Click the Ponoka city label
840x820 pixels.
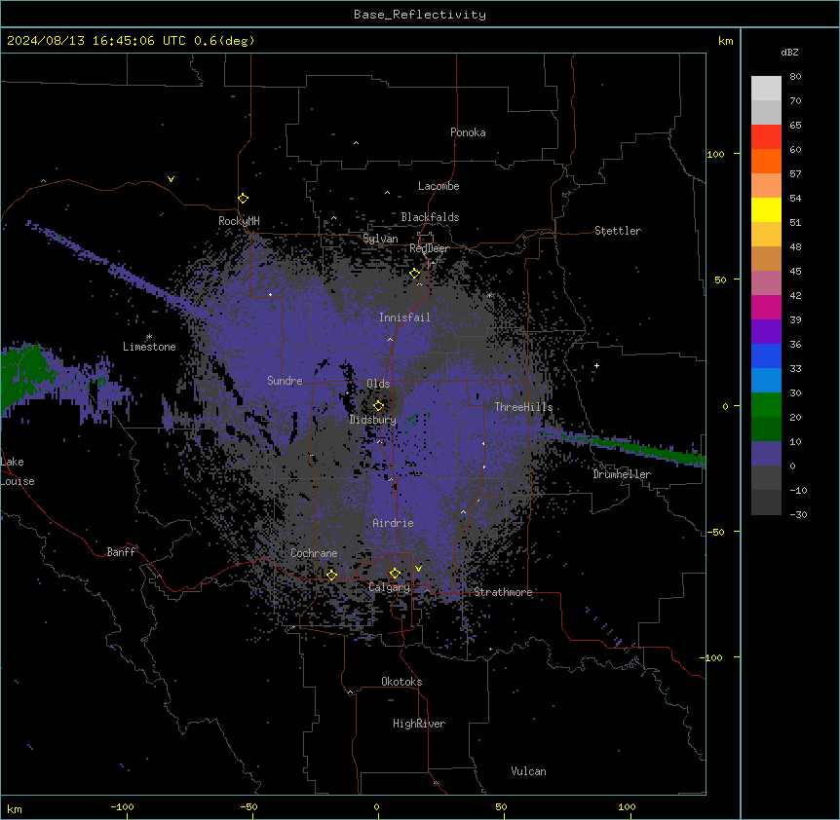[x=468, y=132]
